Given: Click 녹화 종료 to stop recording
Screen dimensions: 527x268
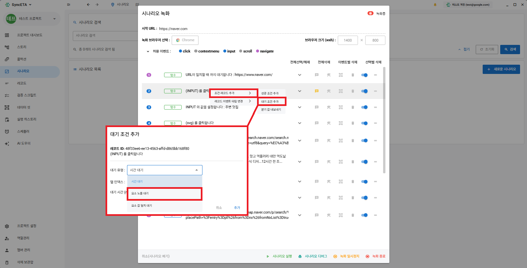Looking at the screenshot, I should coord(375,256).
